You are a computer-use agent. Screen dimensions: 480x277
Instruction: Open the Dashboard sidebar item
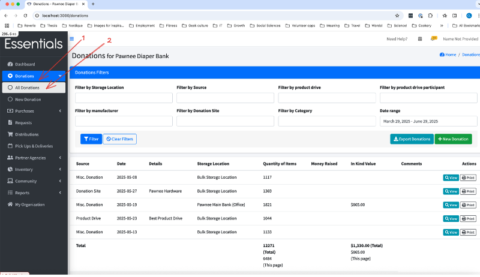[34, 64]
